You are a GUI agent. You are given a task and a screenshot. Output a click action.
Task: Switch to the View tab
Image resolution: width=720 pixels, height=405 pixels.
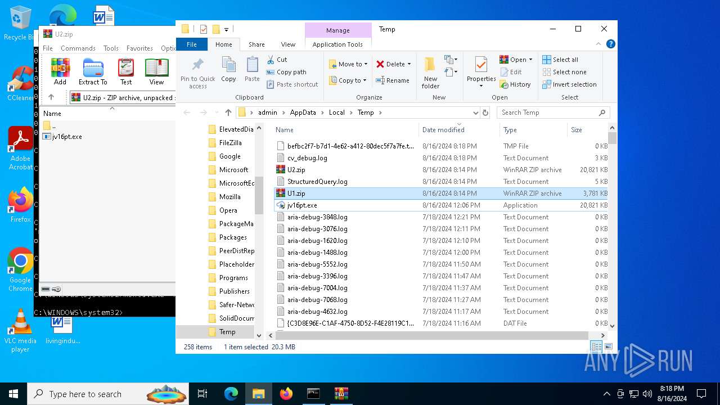tap(288, 44)
